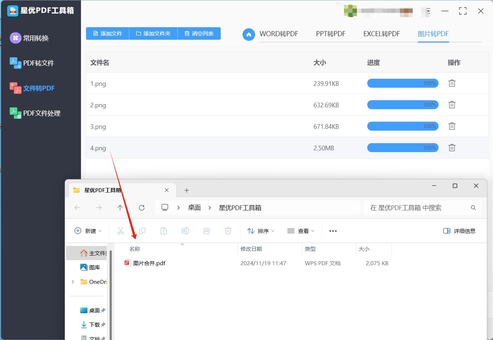The width and height of the screenshot is (493, 340).
Task: Click the Cut scissors icon
Action: pyautogui.click(x=121, y=231)
